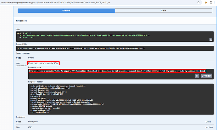Bookmark this page with the star icon
This screenshot has height=130, width=217.
click(x=198, y=3)
